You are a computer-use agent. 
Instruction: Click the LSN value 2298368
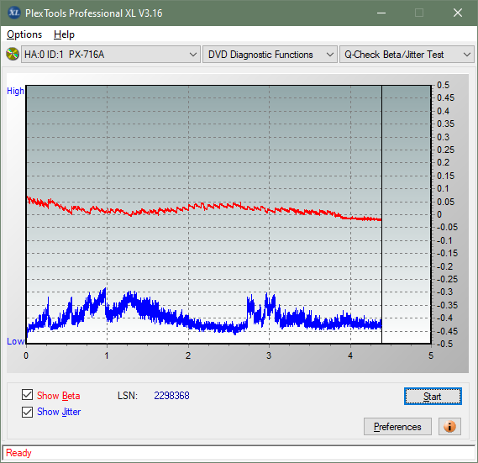(x=171, y=396)
